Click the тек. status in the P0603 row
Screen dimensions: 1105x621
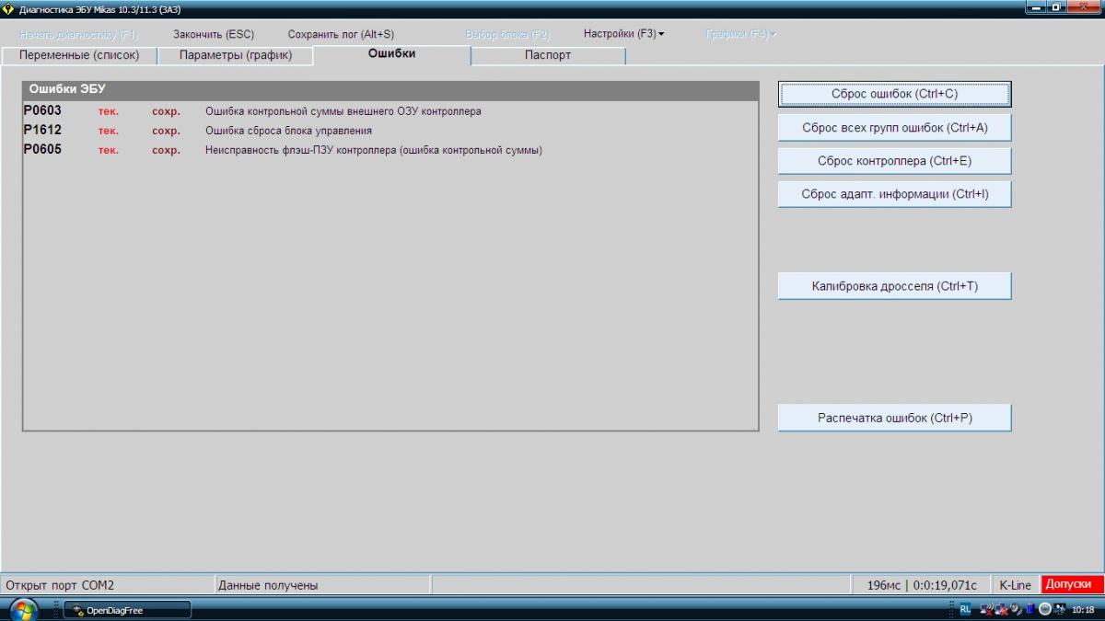coord(109,111)
